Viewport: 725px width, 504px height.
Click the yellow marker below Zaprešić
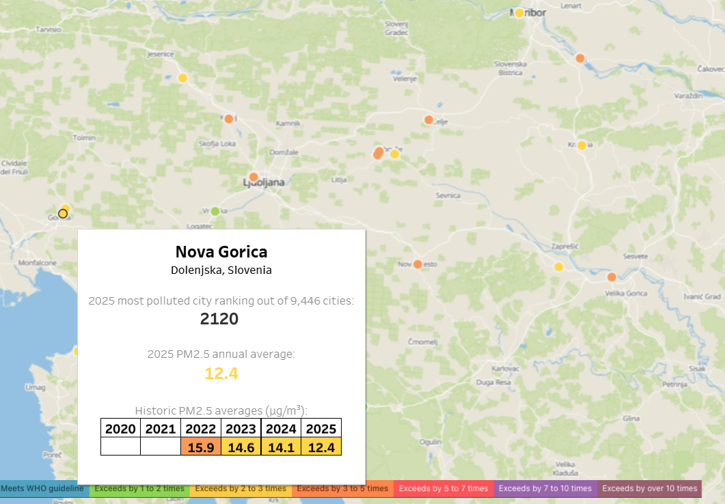558,267
